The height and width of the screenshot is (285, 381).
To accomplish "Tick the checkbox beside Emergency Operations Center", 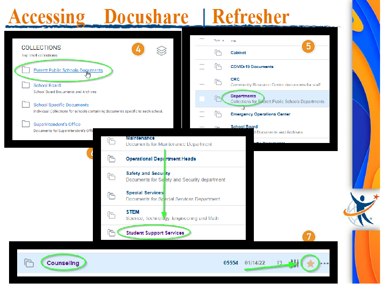I will [201, 114].
